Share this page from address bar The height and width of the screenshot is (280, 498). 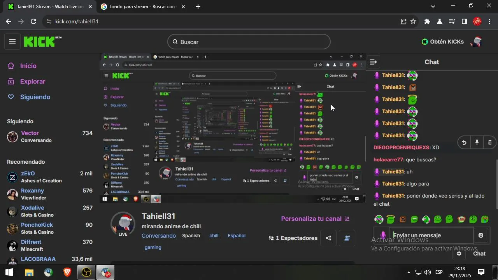(x=403, y=21)
